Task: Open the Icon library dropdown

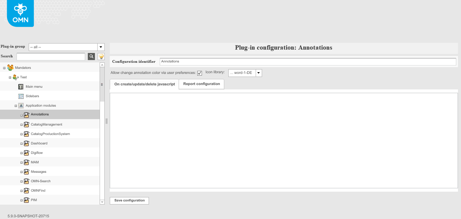Action: tap(258, 73)
